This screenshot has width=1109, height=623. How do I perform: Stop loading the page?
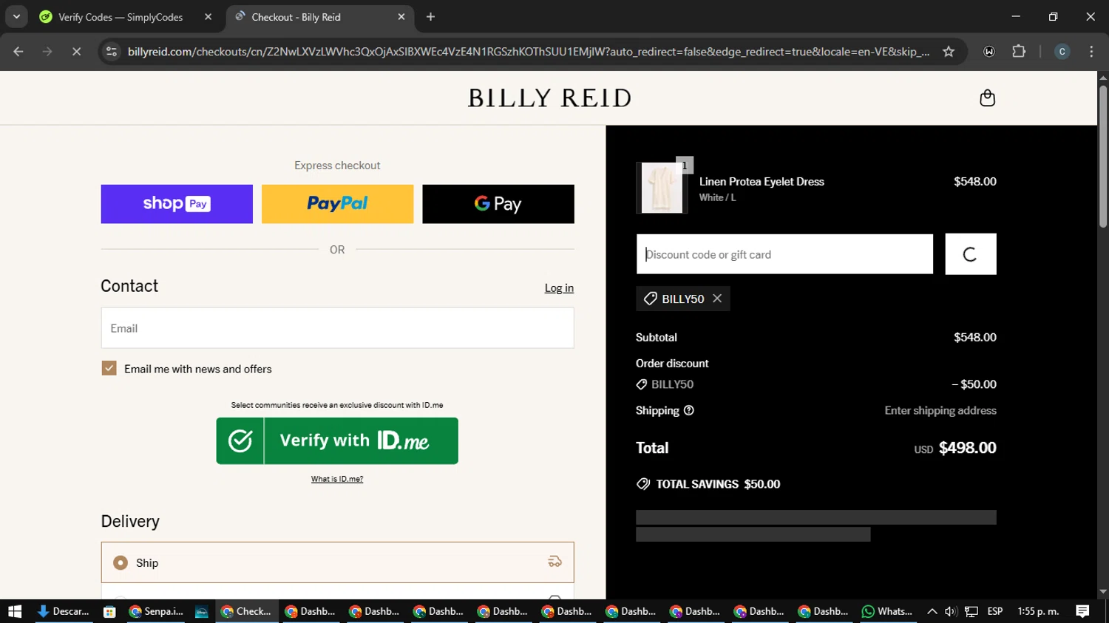click(76, 52)
